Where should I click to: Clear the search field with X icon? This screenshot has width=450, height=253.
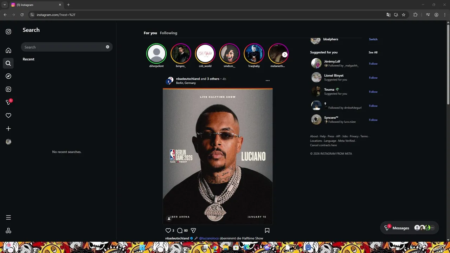click(108, 47)
